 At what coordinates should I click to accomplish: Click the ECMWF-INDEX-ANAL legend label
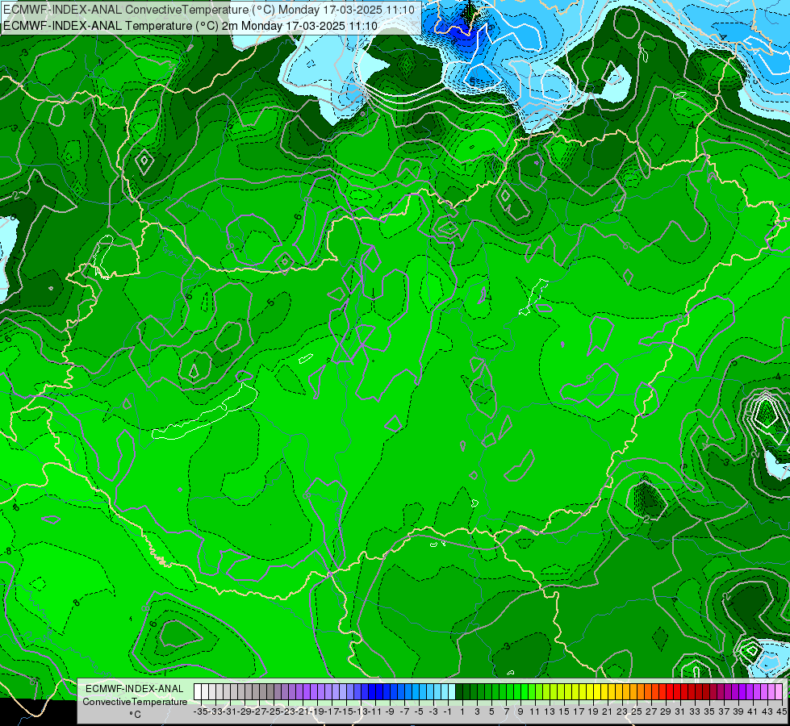pos(135,689)
